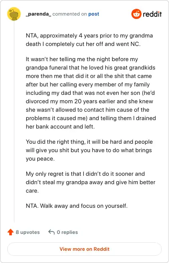Click the _parenda_ user avatar
This screenshot has height=263, width=169.
14,14
